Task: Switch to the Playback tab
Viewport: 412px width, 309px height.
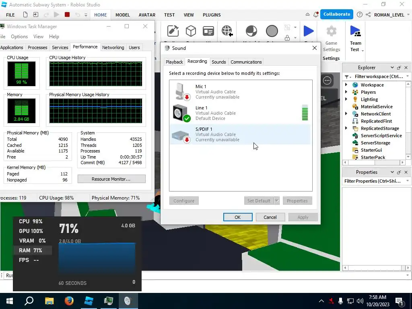Action: 174,62
